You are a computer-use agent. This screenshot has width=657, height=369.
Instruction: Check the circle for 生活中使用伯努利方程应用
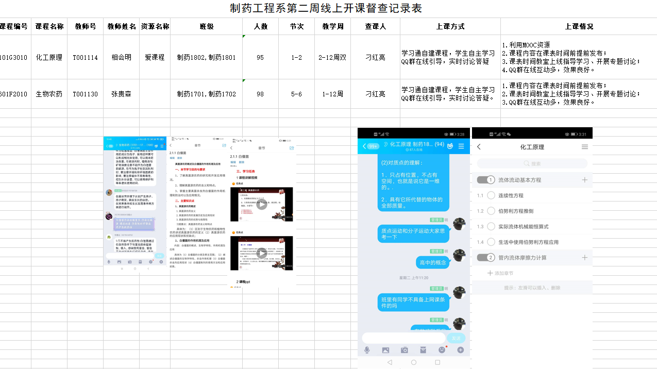[491, 242]
